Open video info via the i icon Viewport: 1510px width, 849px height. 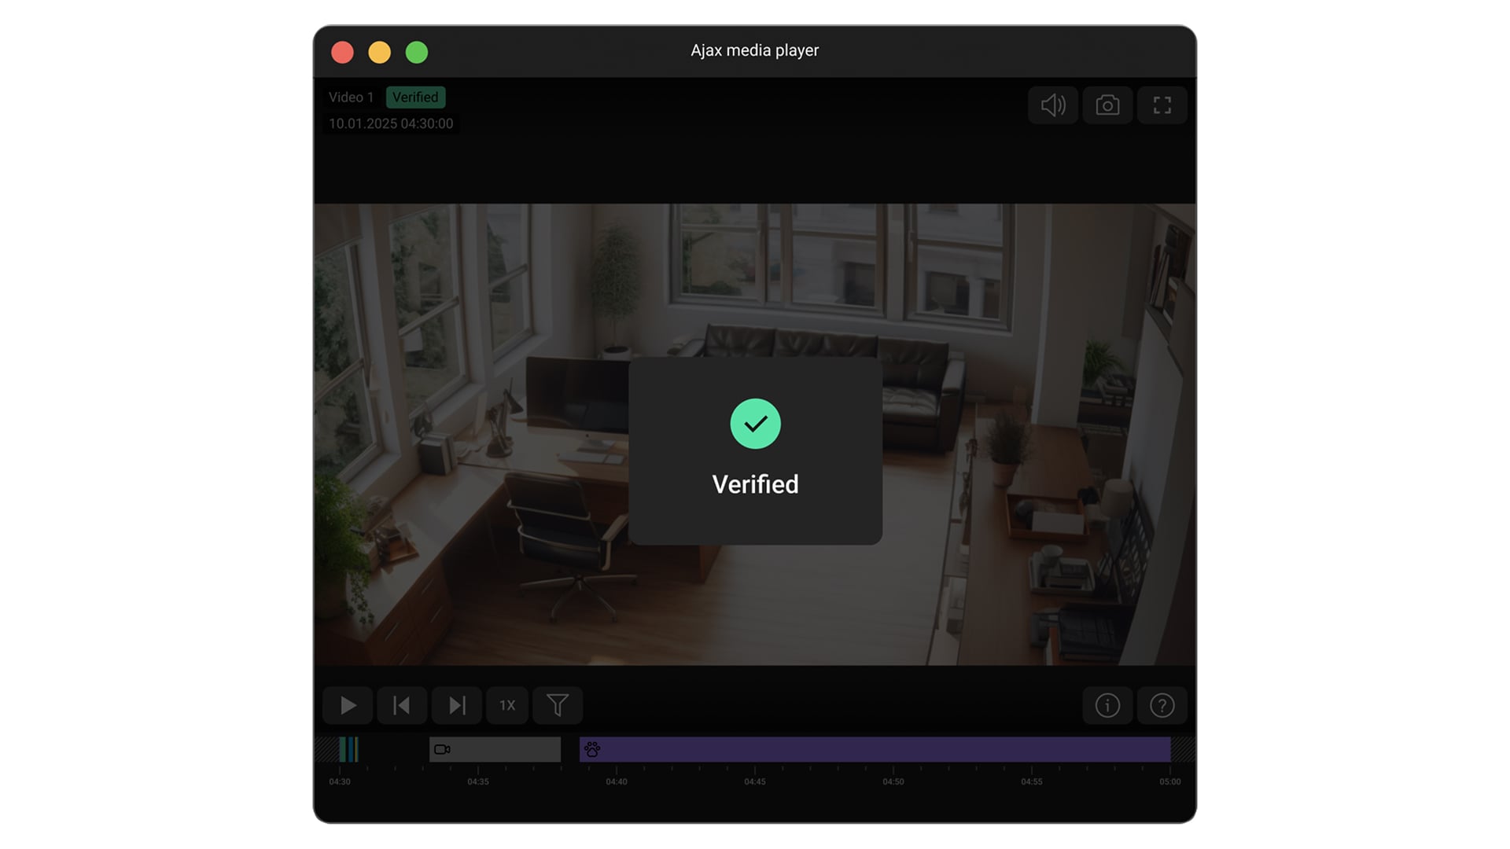pyautogui.click(x=1107, y=705)
